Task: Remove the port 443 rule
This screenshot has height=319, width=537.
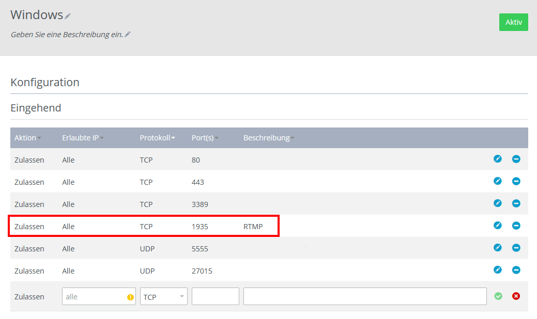Action: click(516, 181)
